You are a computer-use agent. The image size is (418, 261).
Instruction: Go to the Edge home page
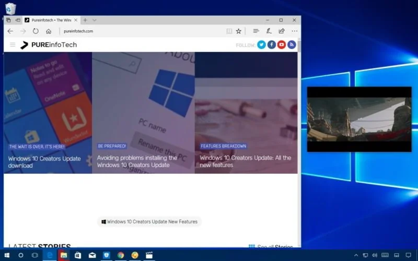click(49, 31)
